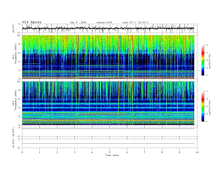
Task: Click the "6" tick on the time axis
Action: [x=127, y=152]
